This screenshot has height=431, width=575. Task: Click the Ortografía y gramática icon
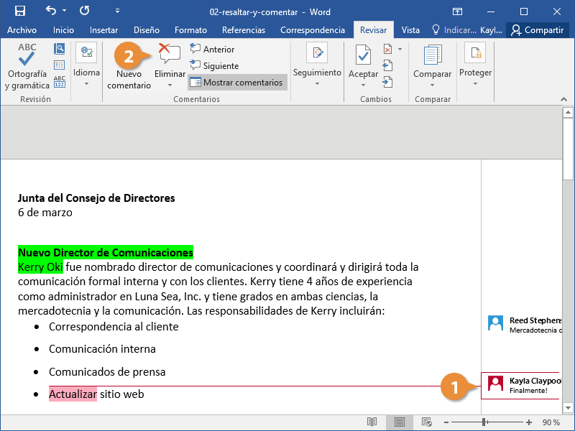(27, 56)
